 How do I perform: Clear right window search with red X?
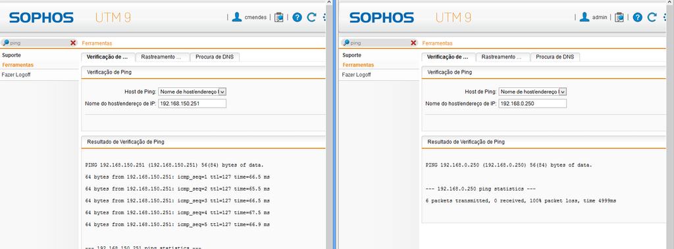413,43
